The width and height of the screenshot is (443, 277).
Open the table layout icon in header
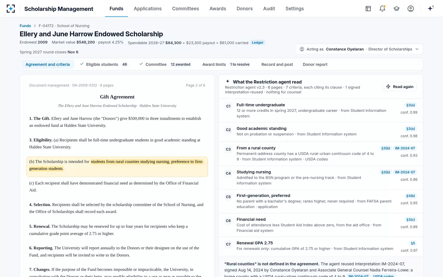pos(368,9)
